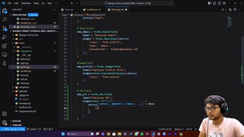The image size is (244, 137).
Task: Click the command center search box
Action: 127,3
